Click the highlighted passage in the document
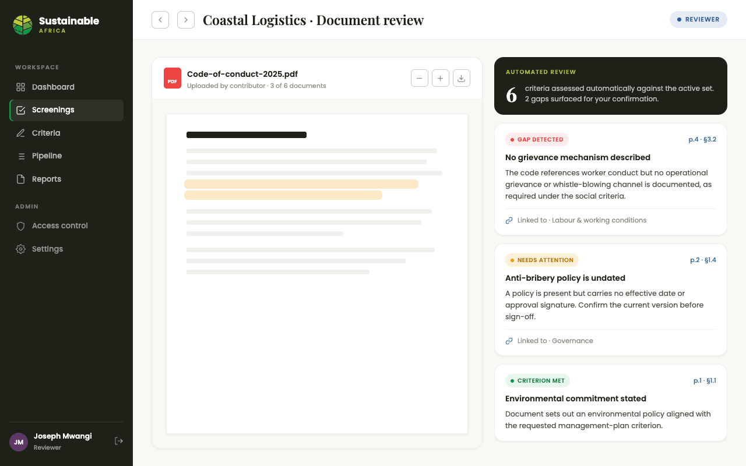746x466 pixels. point(301,190)
